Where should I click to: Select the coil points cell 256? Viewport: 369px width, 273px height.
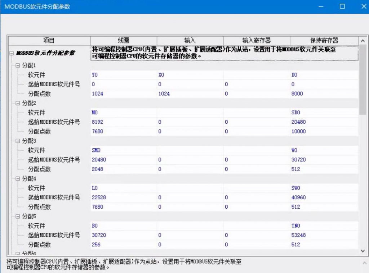(x=124, y=245)
